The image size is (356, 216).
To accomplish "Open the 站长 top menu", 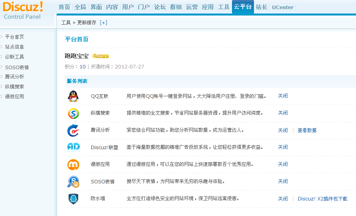I will [x=262, y=7].
